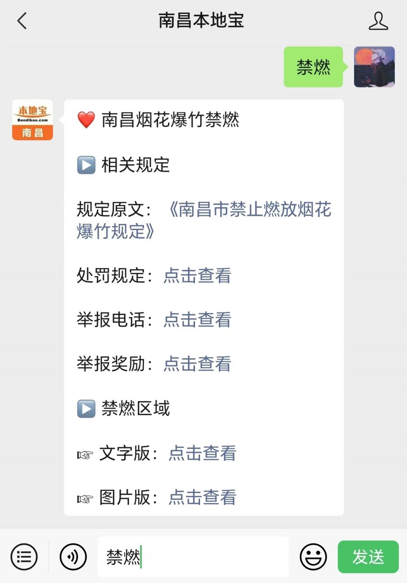Image resolution: width=407 pixels, height=583 pixels.
Task: Tap the play icon beside 禁燃区域
Action: click(x=86, y=409)
